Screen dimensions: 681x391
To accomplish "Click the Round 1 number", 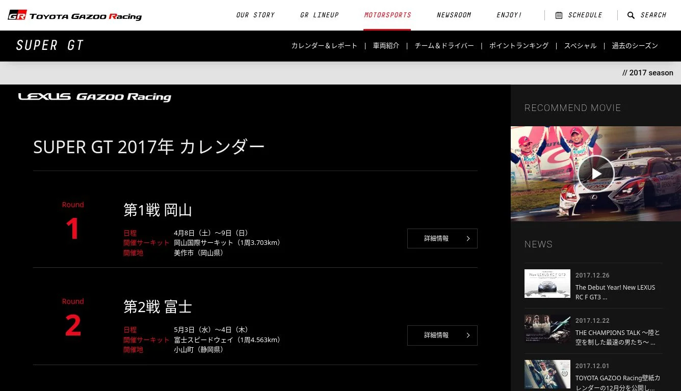I will coord(73,229).
